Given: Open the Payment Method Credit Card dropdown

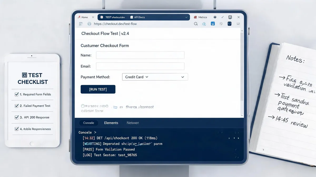Looking at the screenshot, I should pyautogui.click(x=155, y=77).
